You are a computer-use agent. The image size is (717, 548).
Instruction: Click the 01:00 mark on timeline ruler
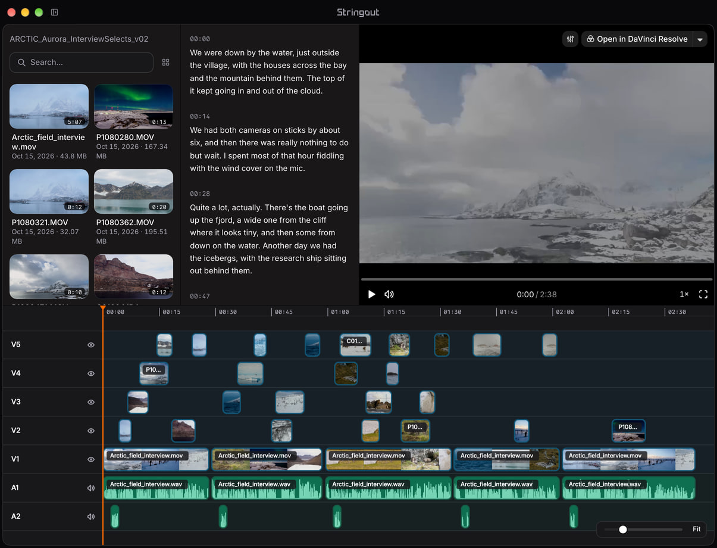coord(340,312)
